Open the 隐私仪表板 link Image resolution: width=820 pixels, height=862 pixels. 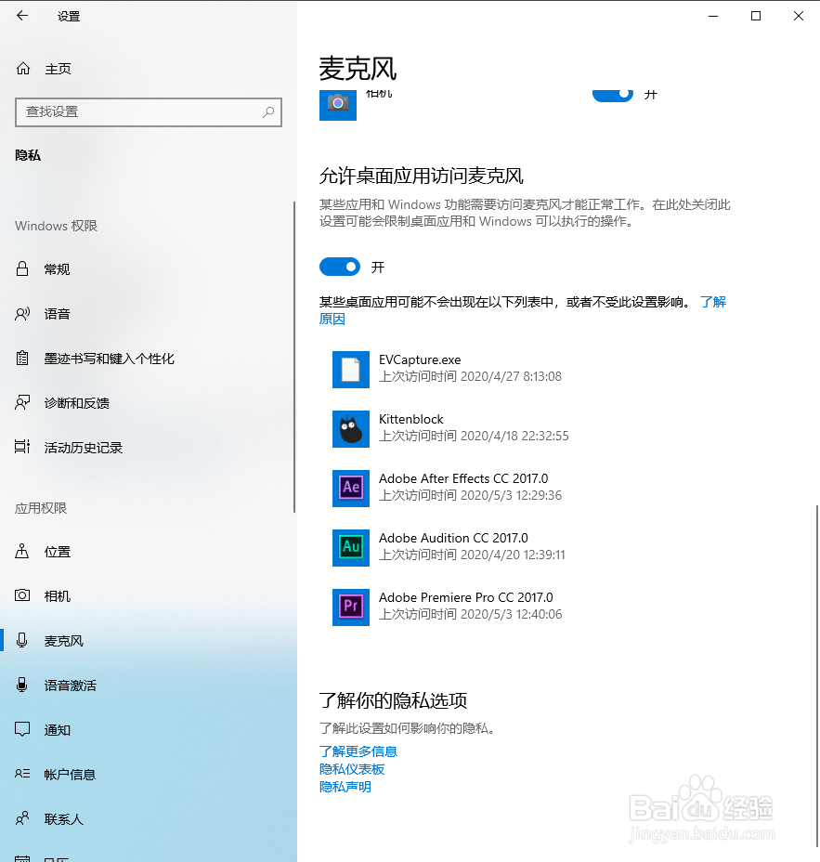351,768
